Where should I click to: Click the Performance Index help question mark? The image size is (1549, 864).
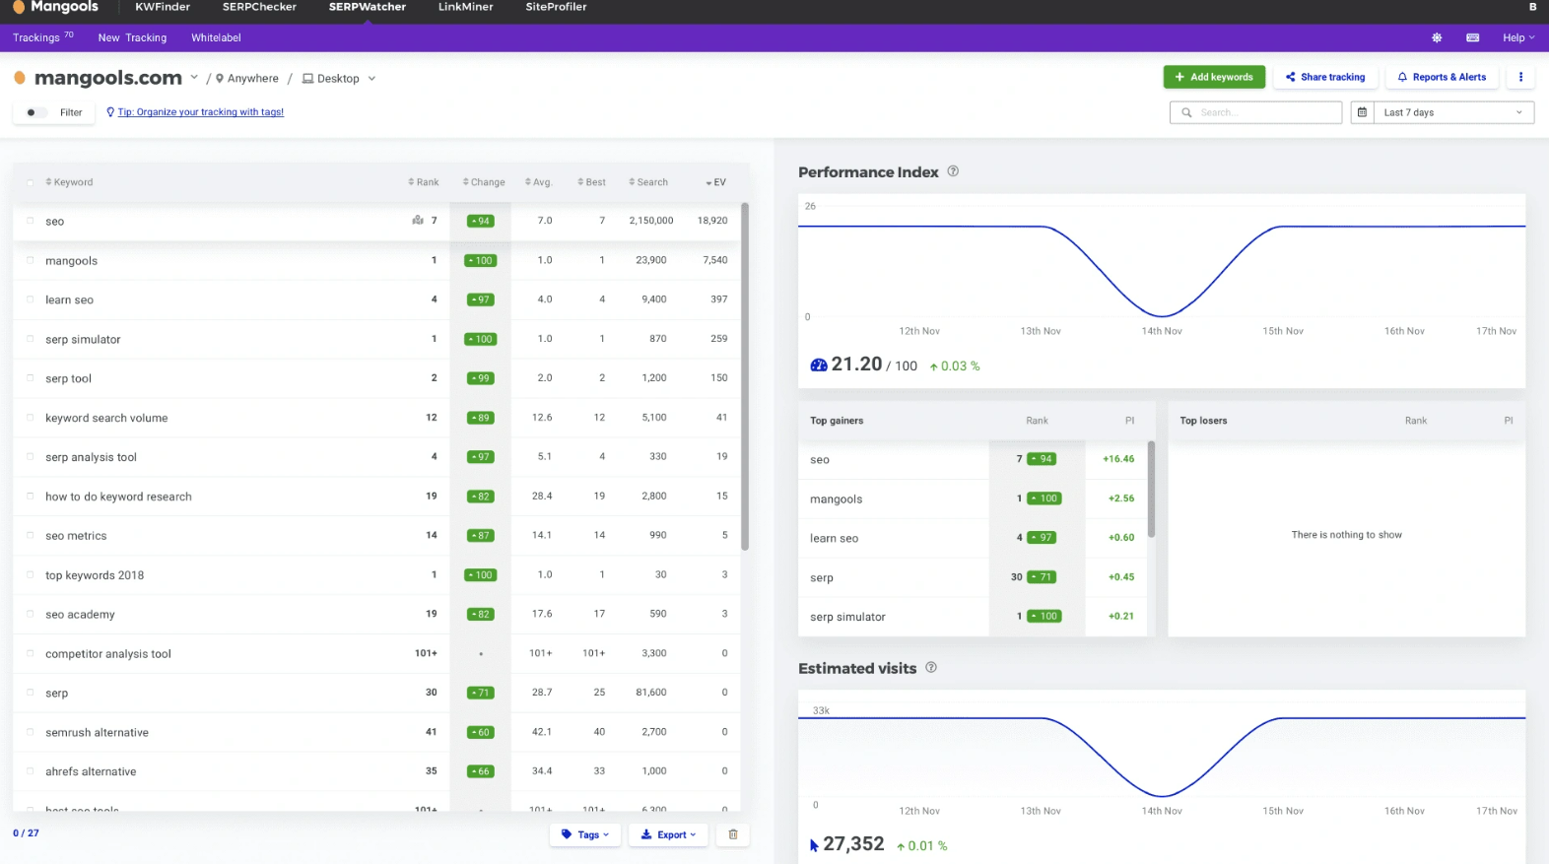pyautogui.click(x=953, y=171)
